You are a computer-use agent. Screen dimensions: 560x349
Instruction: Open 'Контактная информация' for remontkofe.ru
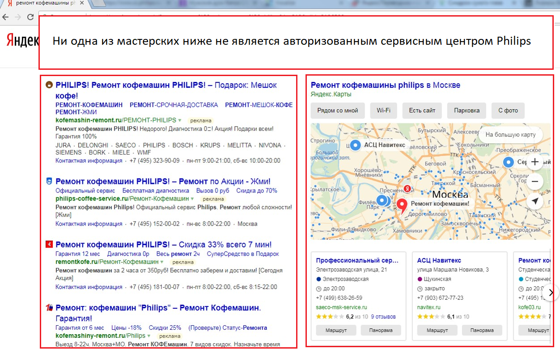(x=89, y=287)
